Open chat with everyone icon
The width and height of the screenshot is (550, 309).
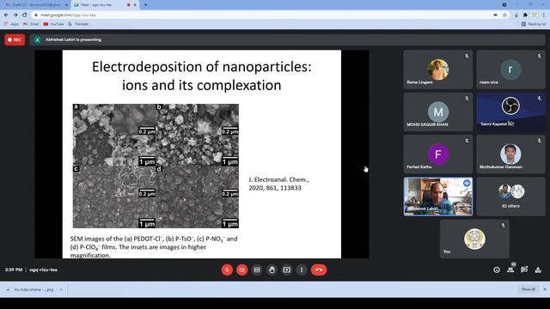coord(524,270)
